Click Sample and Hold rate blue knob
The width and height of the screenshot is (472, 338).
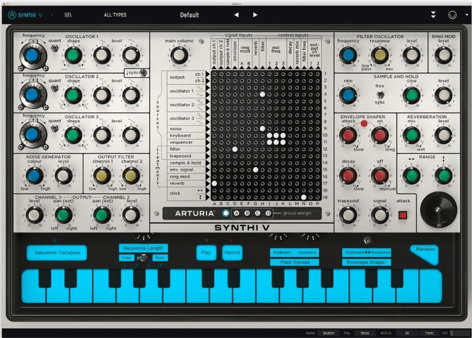pyautogui.click(x=348, y=95)
